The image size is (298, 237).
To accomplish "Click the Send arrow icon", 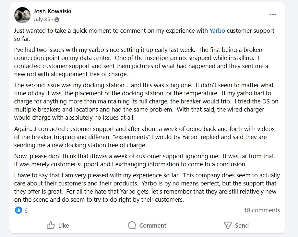I will click(228, 225).
